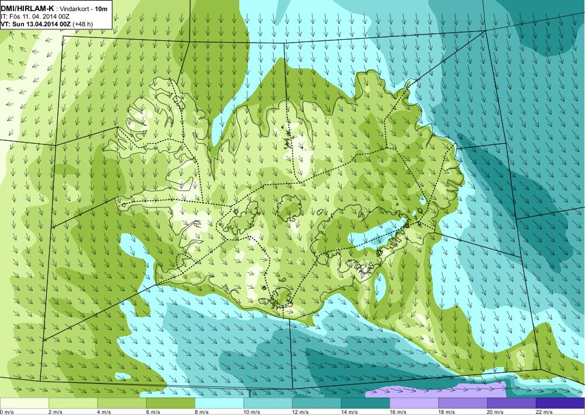The height and width of the screenshot is (415, 585).
Task: Click the legend swatch between 0 and 2 m/s
Action: (x=24, y=403)
